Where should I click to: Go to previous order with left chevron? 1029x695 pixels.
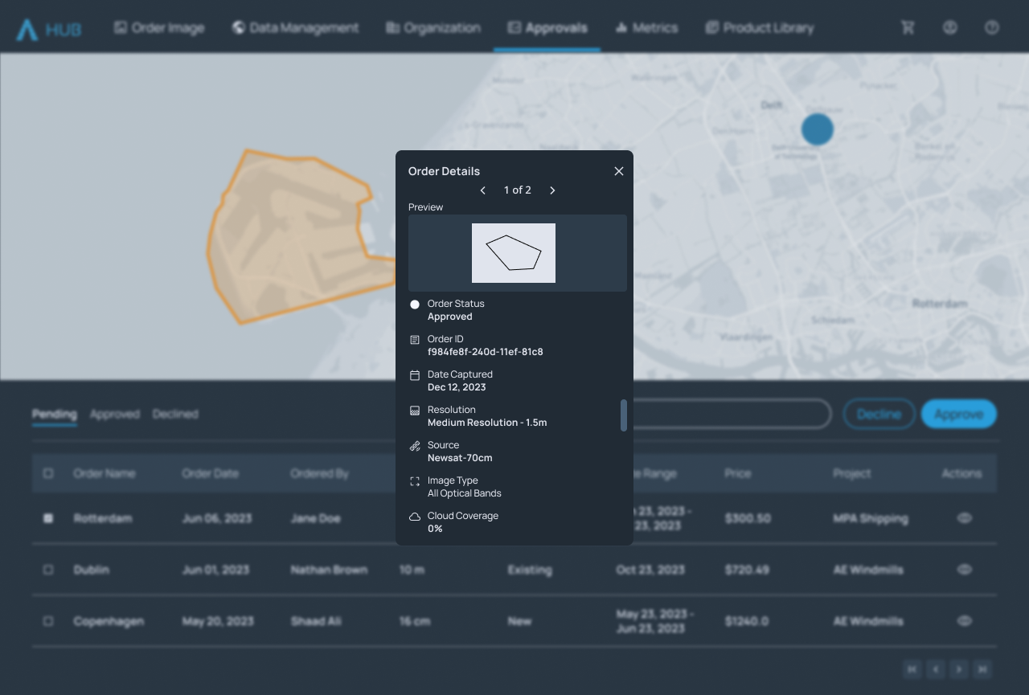483,190
